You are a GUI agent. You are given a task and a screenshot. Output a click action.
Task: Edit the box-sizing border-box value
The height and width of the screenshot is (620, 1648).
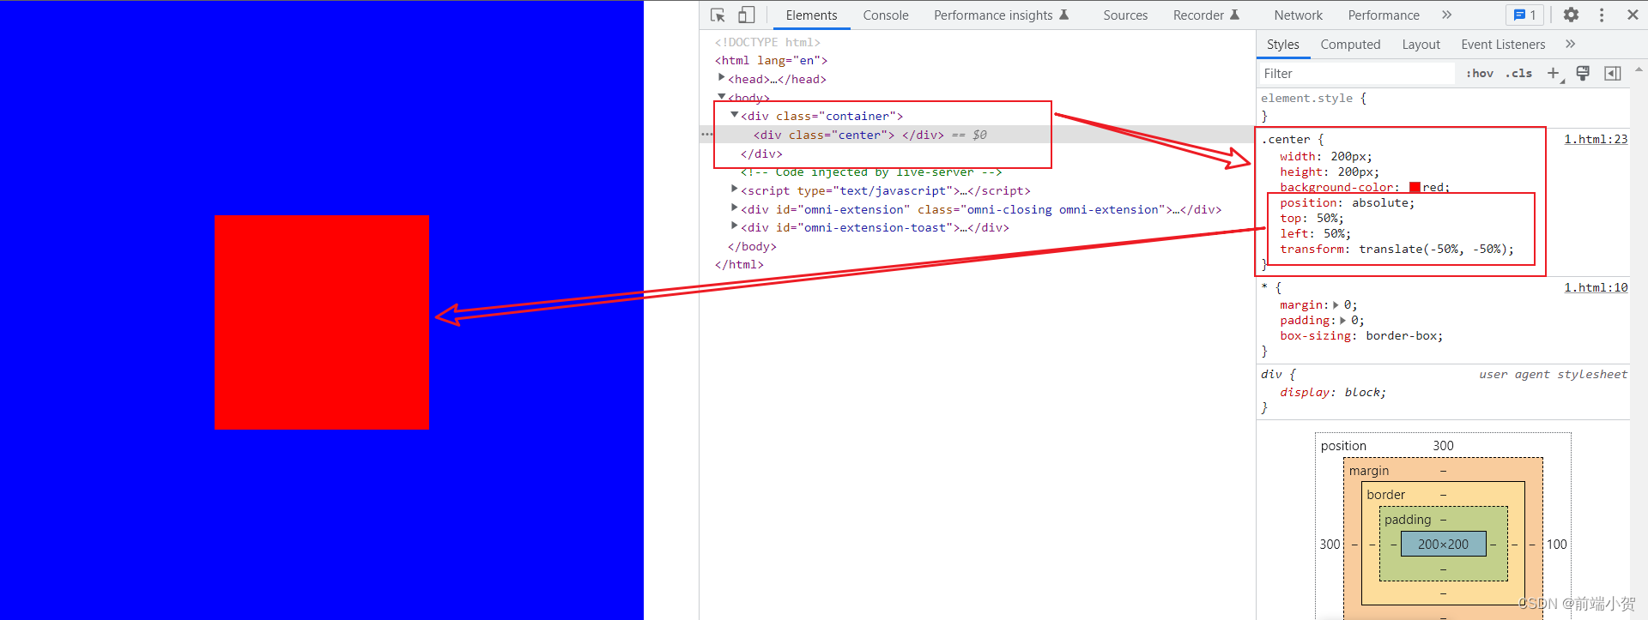click(x=1401, y=336)
